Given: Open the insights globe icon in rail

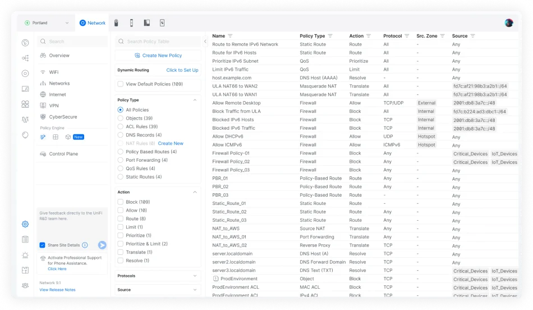Looking at the screenshot, I should 25,135.
